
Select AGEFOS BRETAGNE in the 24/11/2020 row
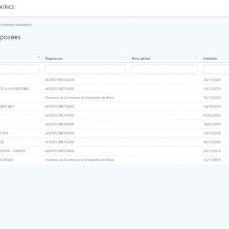60,80
